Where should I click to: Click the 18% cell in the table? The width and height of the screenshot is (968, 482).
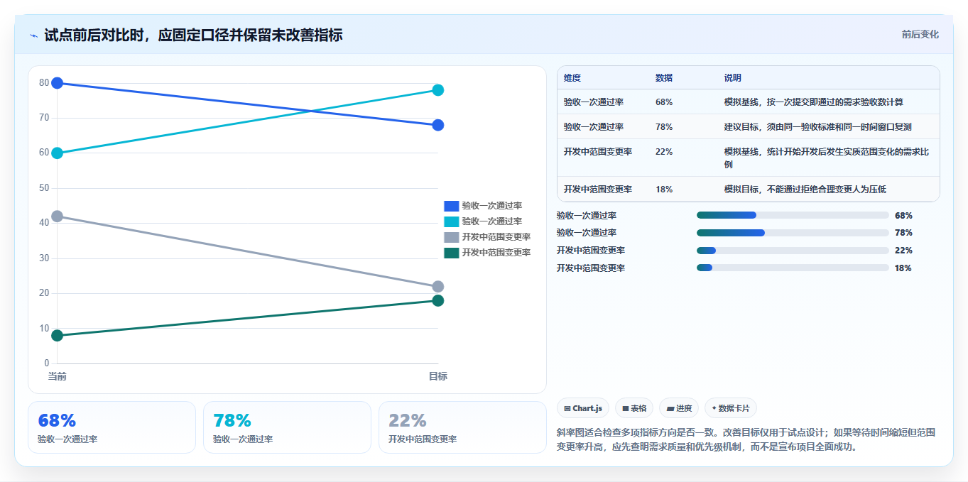[664, 190]
